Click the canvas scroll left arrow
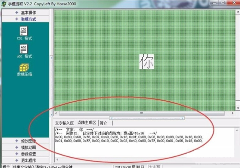This screenshot has width=240, height=168. pyautogui.click(x=56, y=113)
